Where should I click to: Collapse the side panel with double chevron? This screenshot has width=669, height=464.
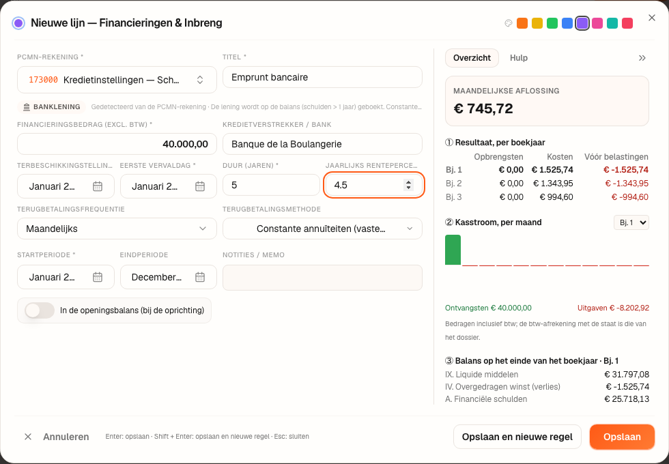pyautogui.click(x=642, y=58)
